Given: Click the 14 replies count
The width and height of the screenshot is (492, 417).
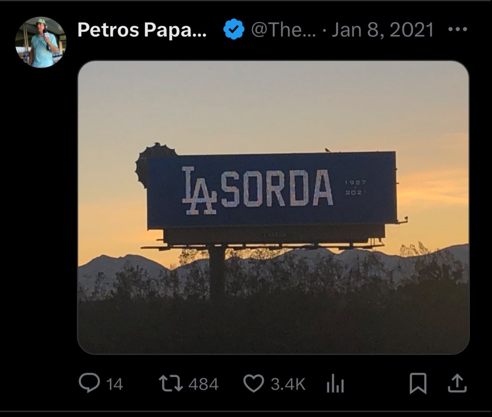Looking at the screenshot, I should [x=114, y=384].
